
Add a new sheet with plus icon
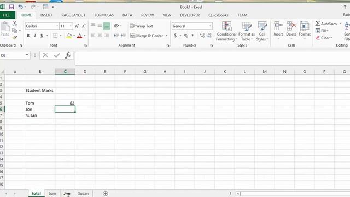(x=106, y=193)
